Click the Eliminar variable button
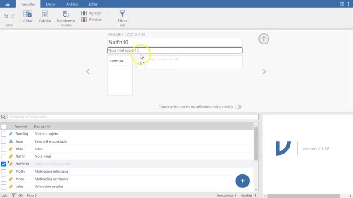 (91, 20)
